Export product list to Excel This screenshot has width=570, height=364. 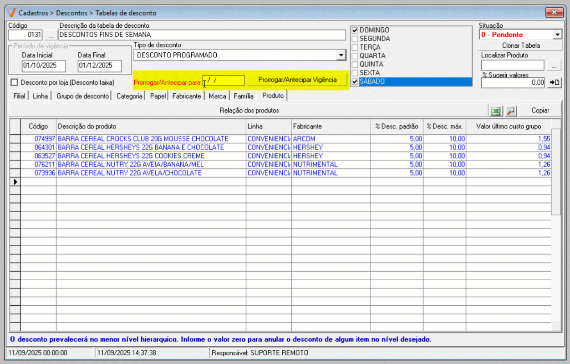(x=495, y=111)
